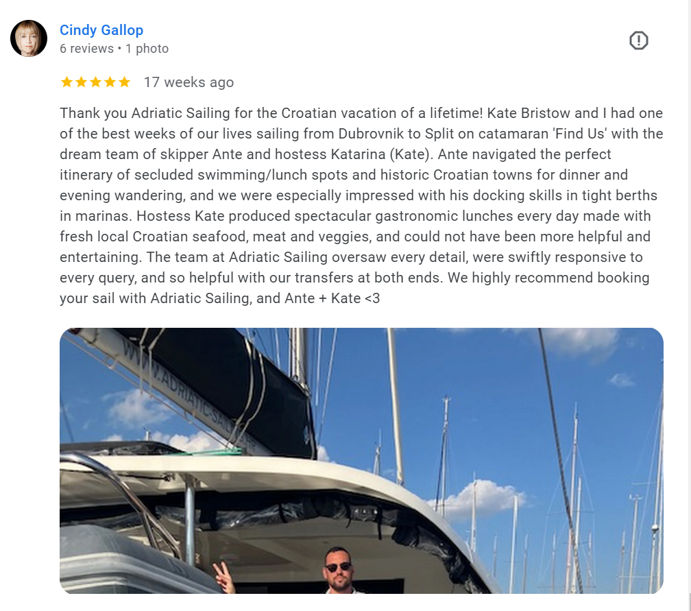Select the fifth yellow rating star

point(124,82)
